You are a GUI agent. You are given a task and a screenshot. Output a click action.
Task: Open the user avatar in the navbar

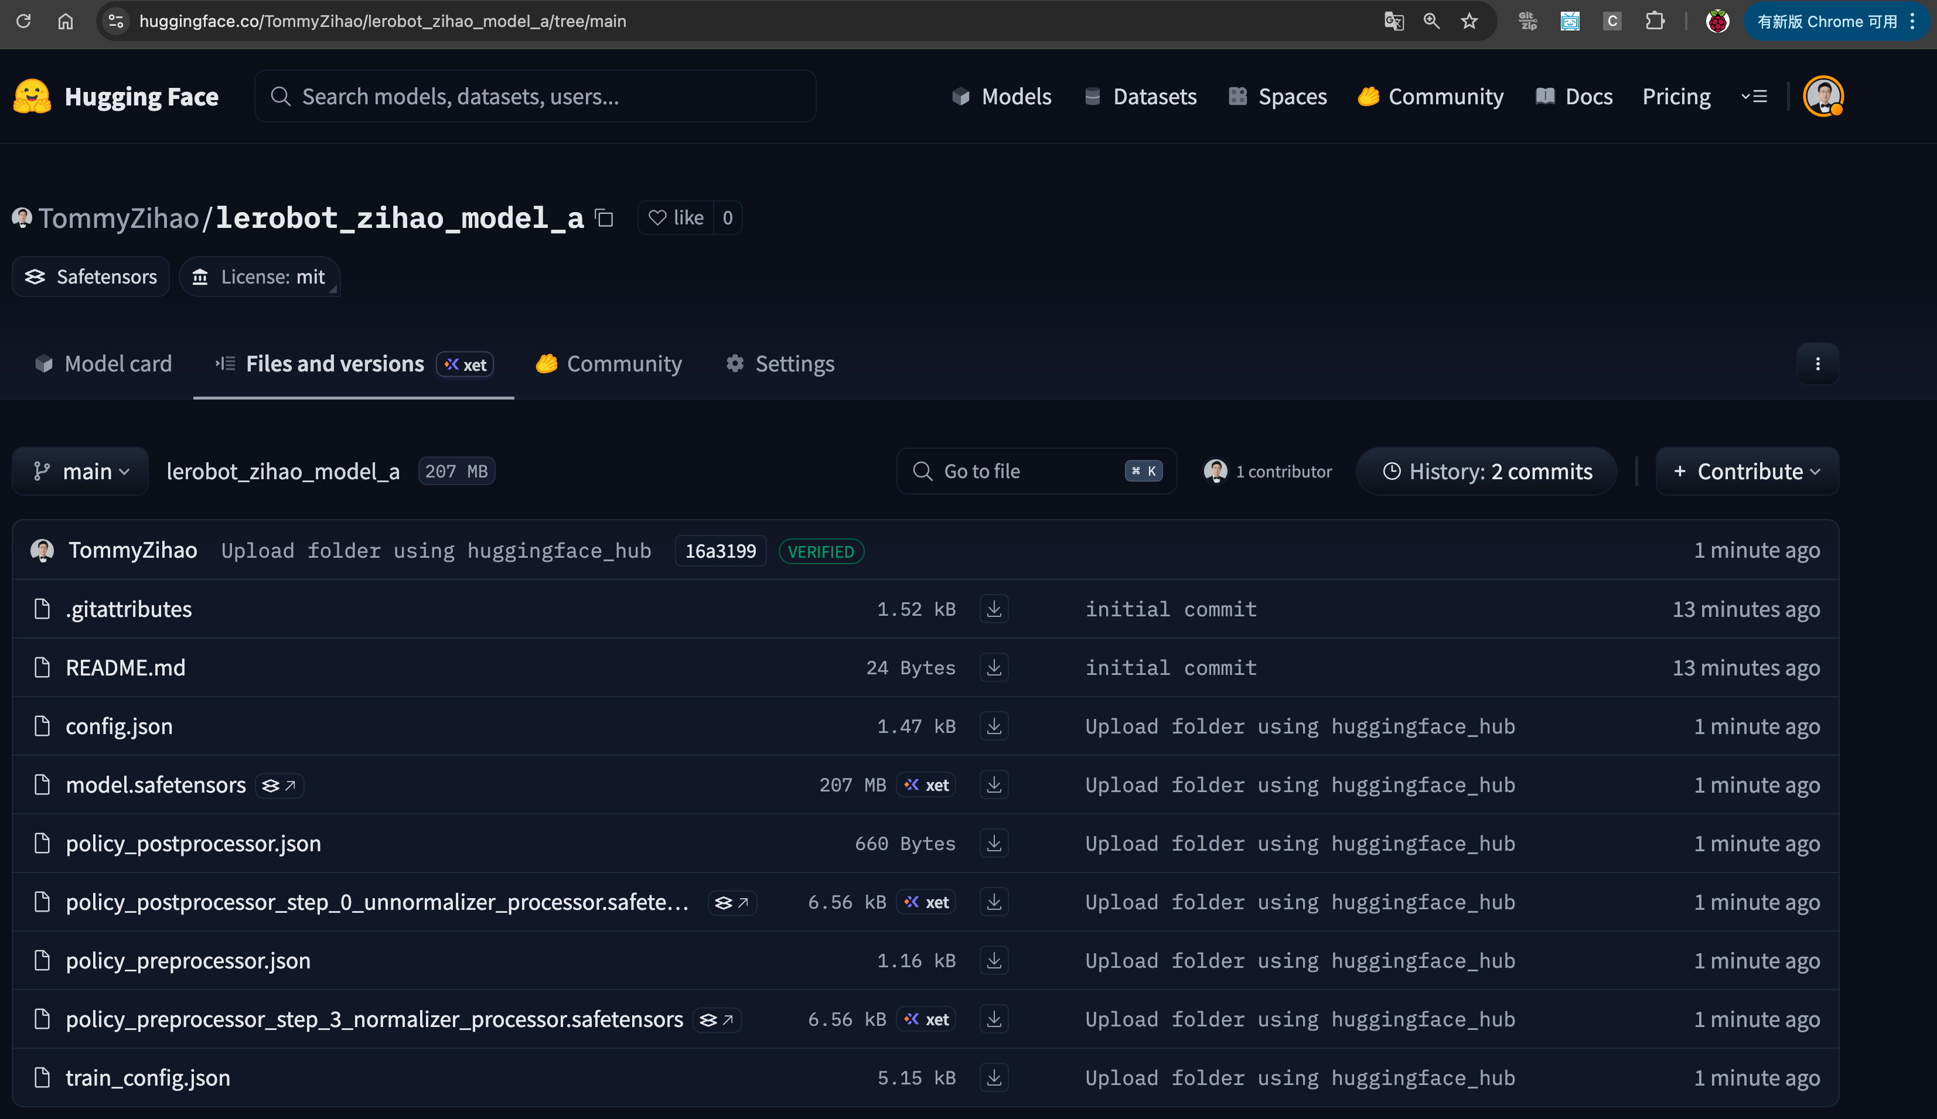click(x=1823, y=96)
